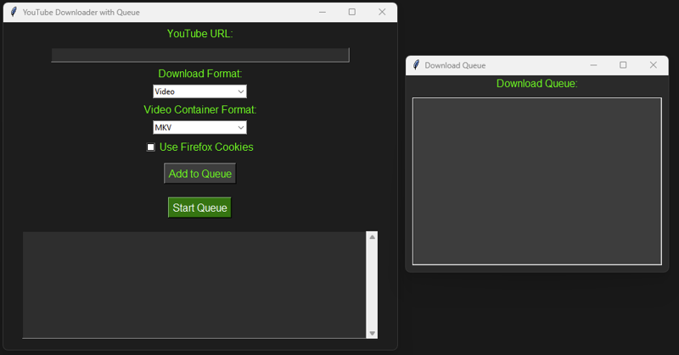Click feather icon in YouTube Downloader title bar
This screenshot has height=355, width=679.
(x=14, y=12)
